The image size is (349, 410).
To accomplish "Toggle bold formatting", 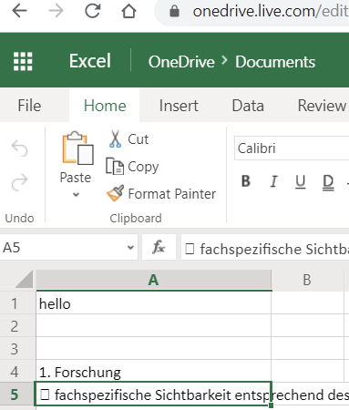I will pos(246,181).
